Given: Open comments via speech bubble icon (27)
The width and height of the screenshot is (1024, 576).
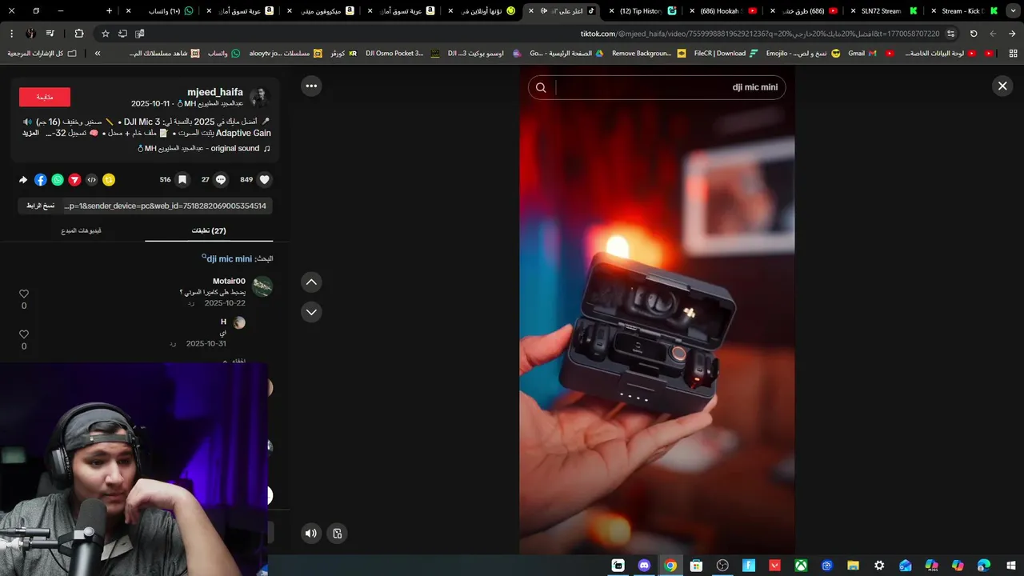Looking at the screenshot, I should [x=221, y=180].
